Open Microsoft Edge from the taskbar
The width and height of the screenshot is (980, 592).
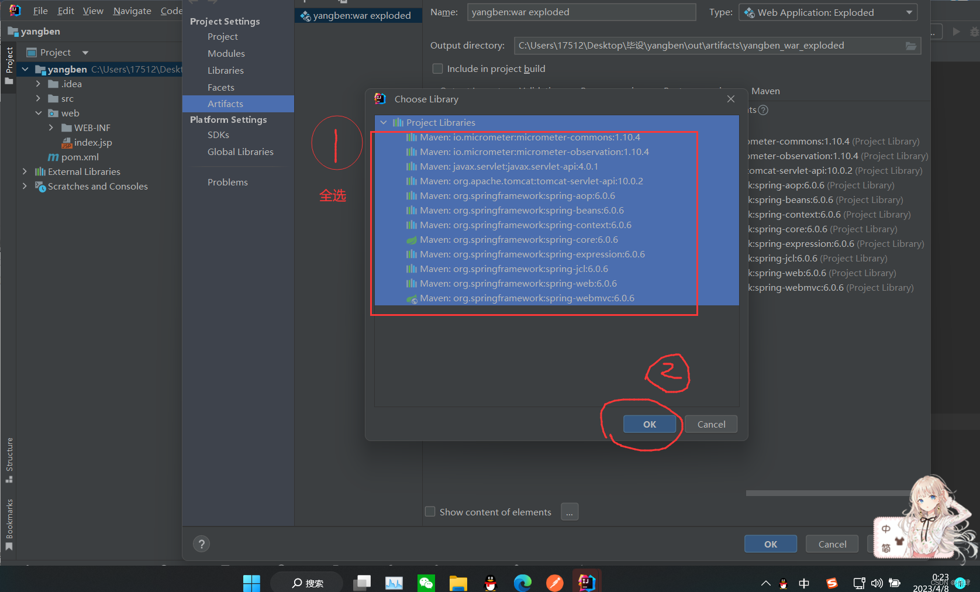523,583
